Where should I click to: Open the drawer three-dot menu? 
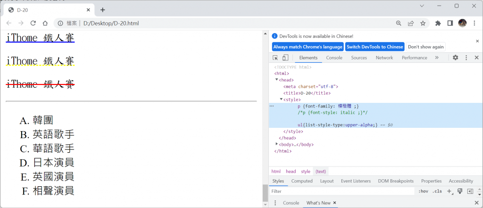(x=275, y=203)
